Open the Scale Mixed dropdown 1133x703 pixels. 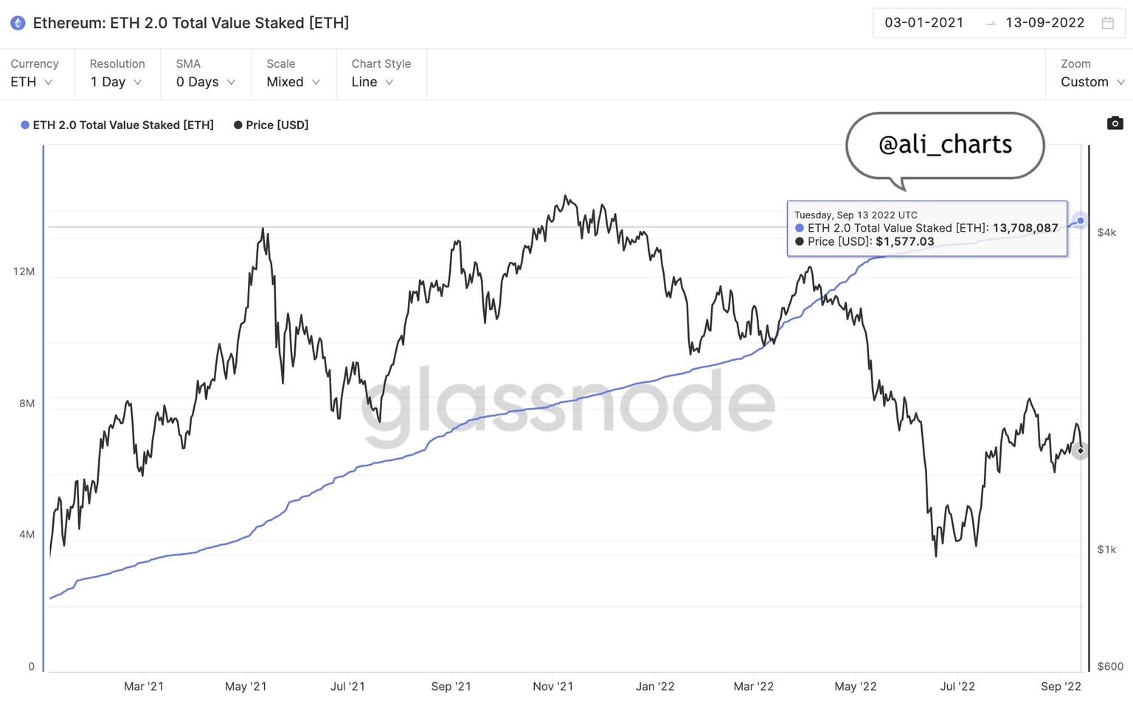pos(293,82)
